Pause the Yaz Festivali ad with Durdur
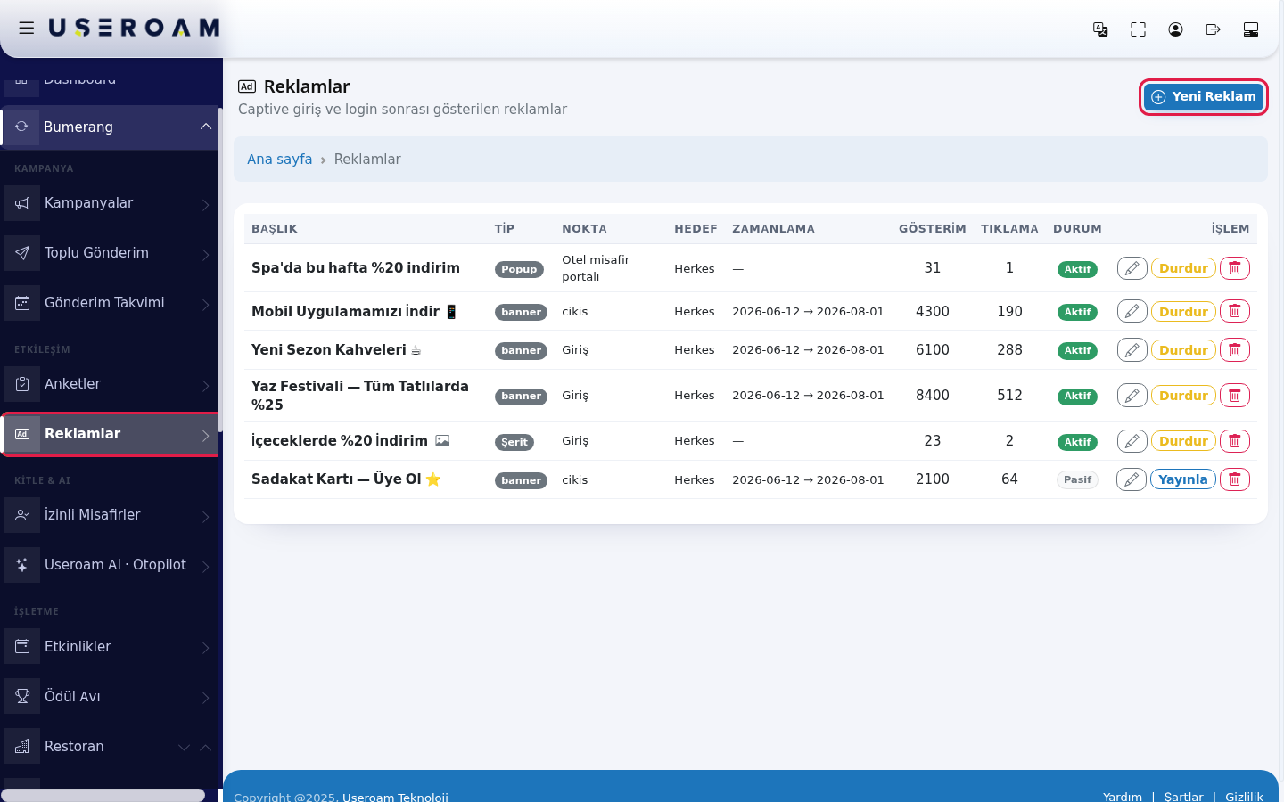This screenshot has width=1284, height=802. coord(1183,396)
